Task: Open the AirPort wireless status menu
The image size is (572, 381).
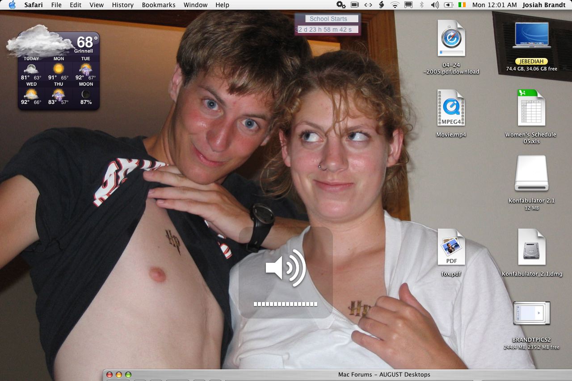Action: pos(395,5)
